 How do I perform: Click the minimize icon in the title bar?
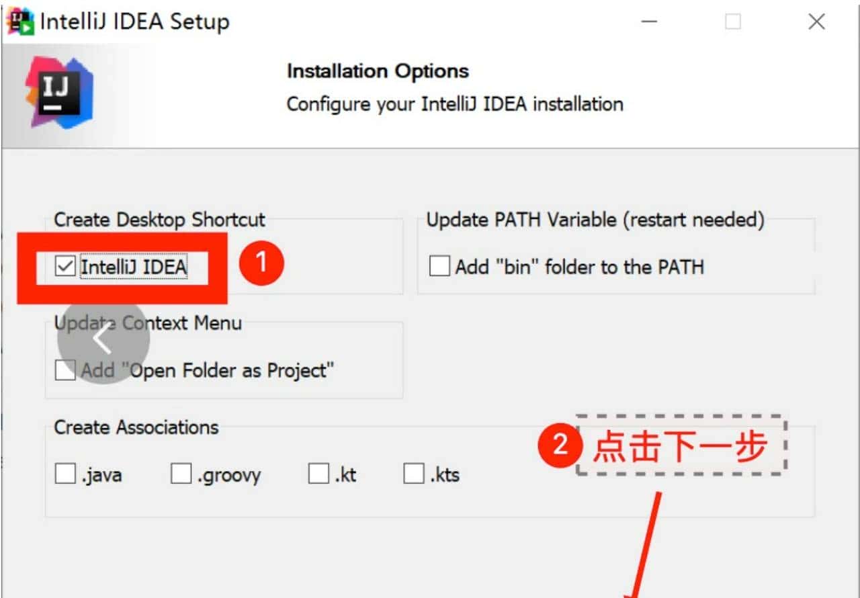pos(649,22)
